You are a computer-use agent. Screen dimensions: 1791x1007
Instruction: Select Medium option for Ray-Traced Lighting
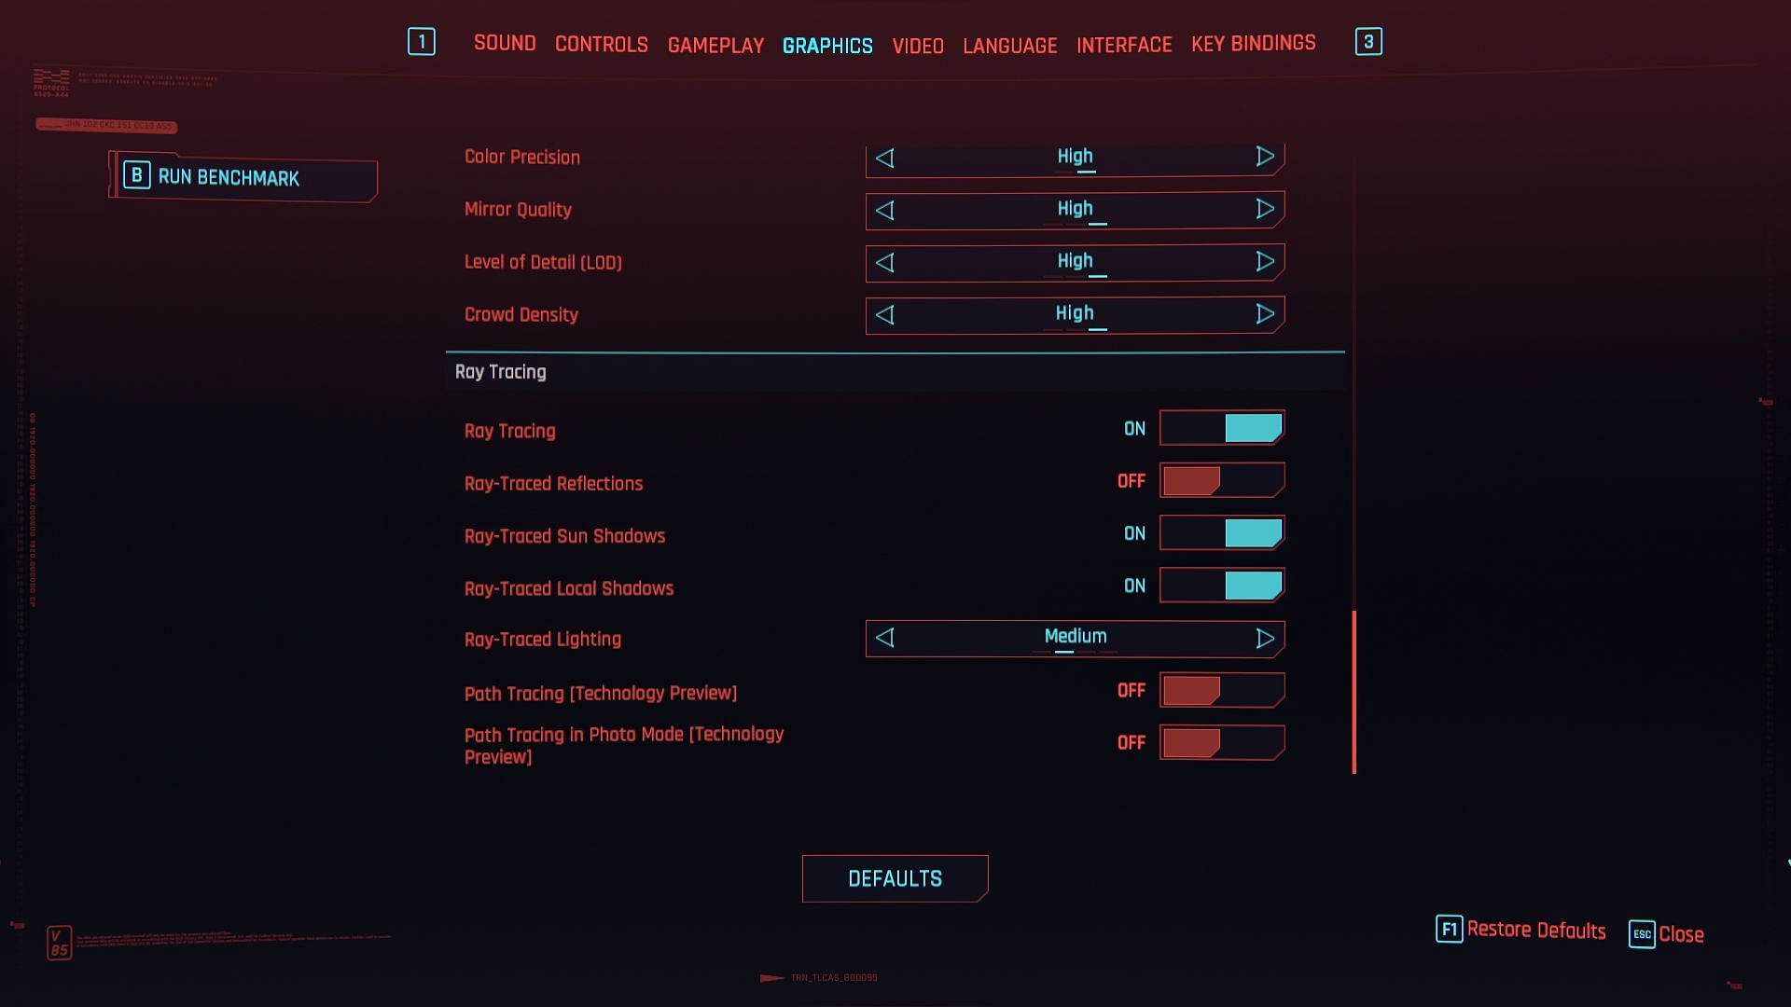click(x=1074, y=637)
